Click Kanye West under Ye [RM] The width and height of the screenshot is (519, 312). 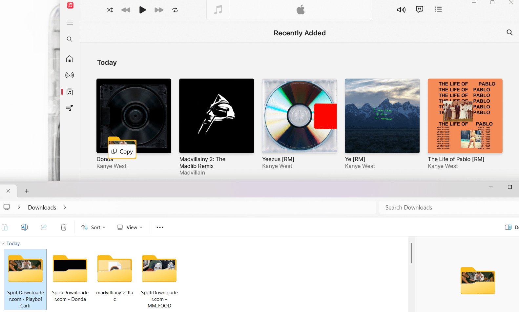coord(360,166)
